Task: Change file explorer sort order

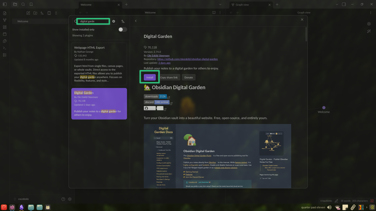Action: click(x=42, y=13)
